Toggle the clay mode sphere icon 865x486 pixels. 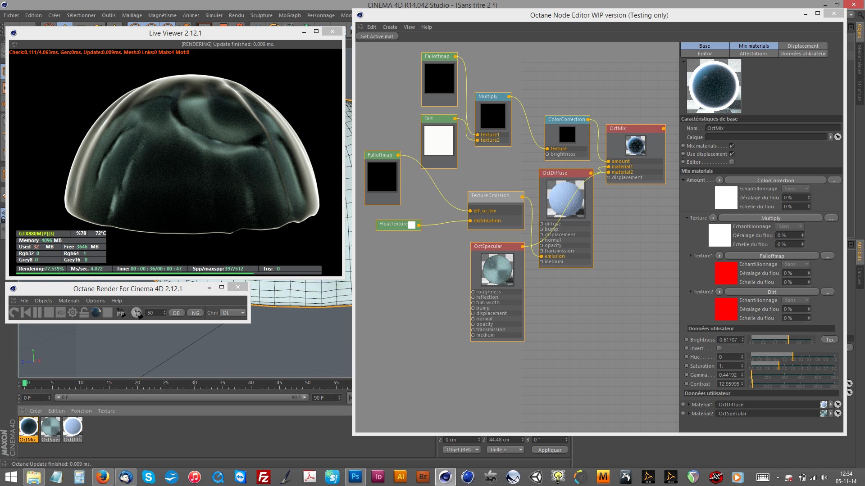point(96,313)
